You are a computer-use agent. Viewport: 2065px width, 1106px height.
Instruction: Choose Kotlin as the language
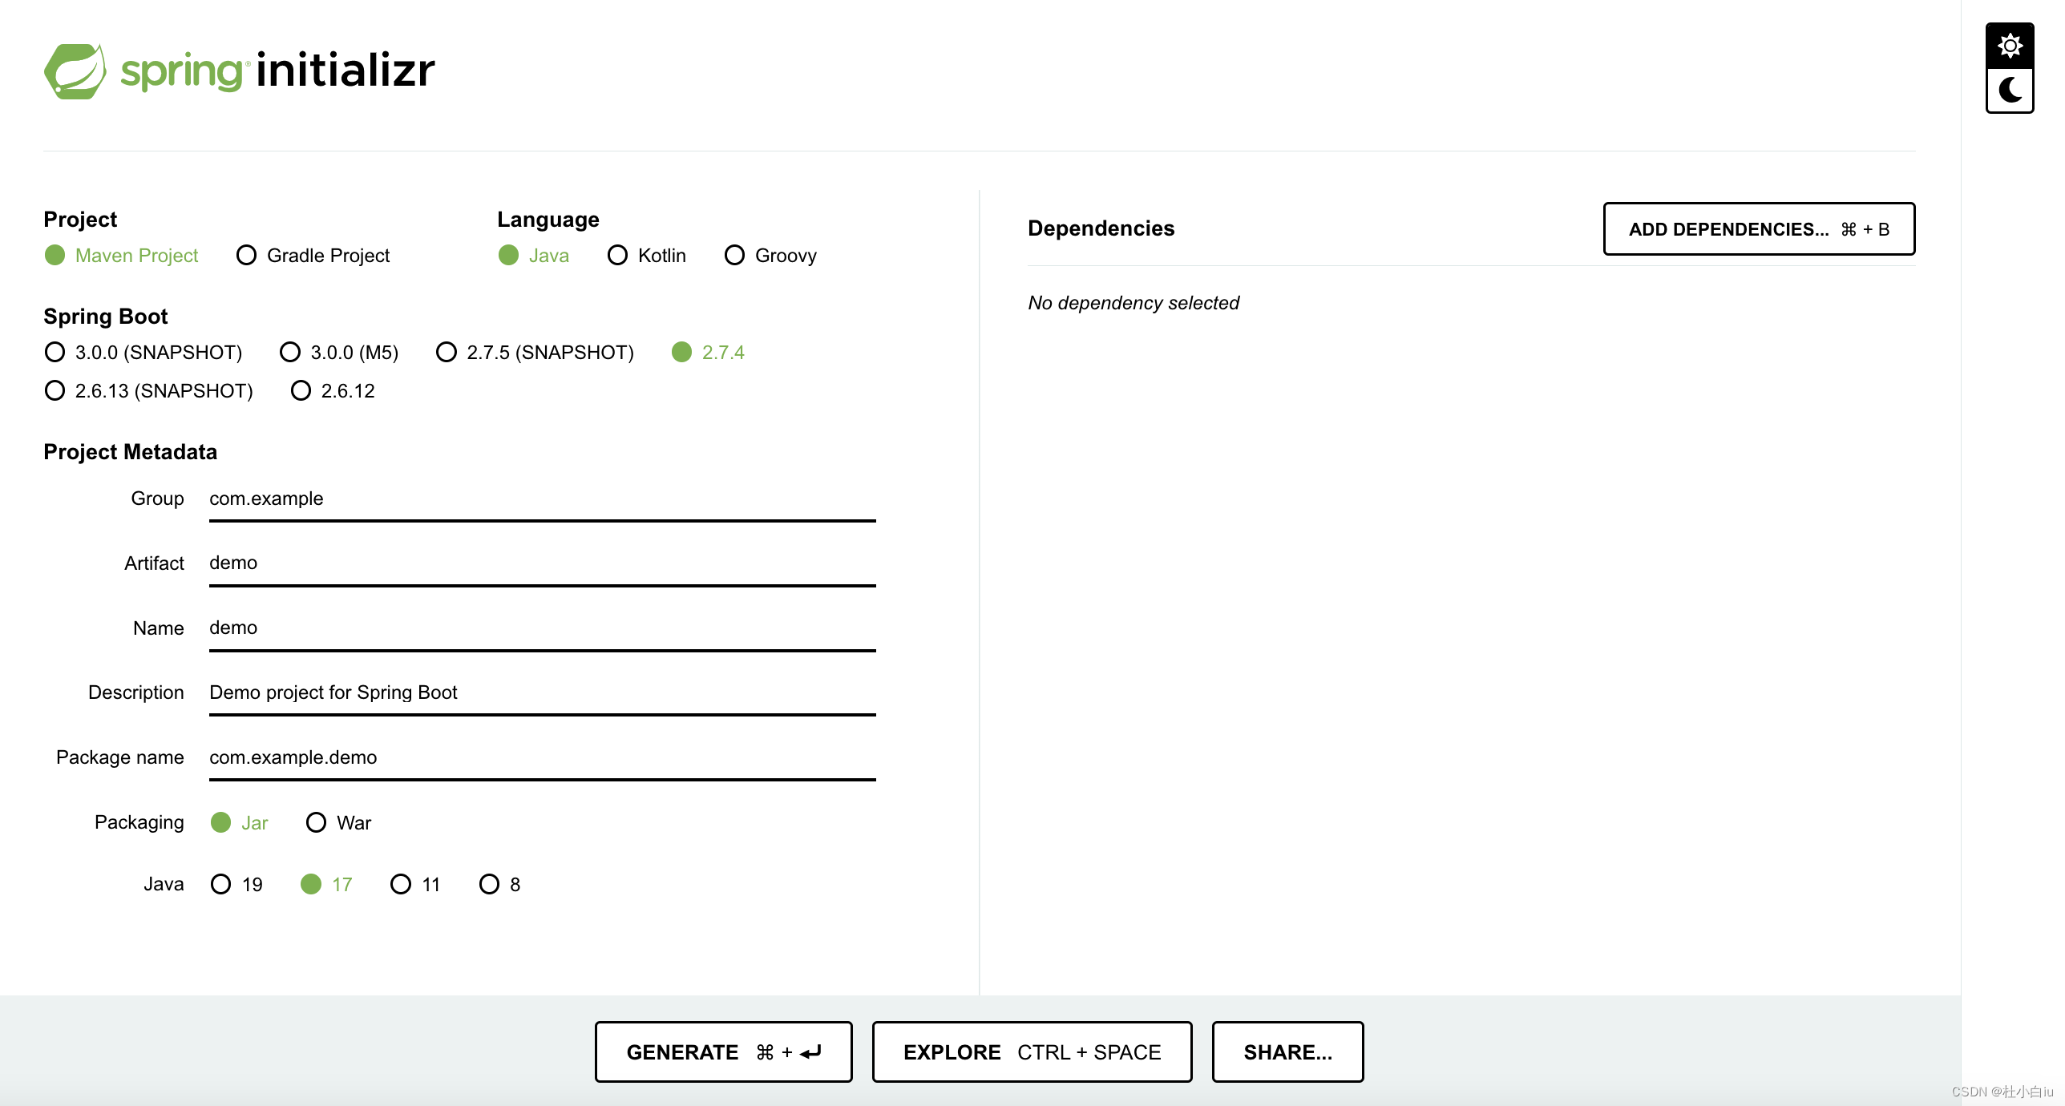click(x=647, y=256)
